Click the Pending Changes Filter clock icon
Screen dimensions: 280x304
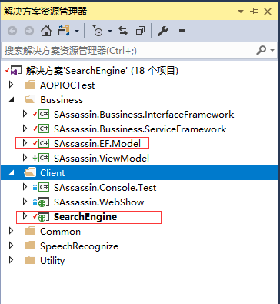click(97, 31)
